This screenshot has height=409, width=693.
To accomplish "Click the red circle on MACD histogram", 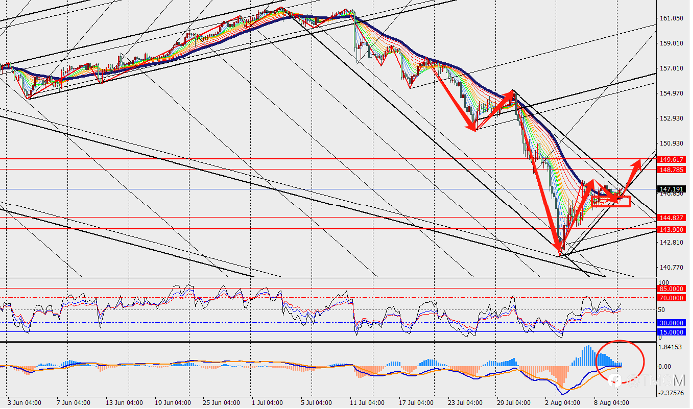I will click(x=620, y=361).
